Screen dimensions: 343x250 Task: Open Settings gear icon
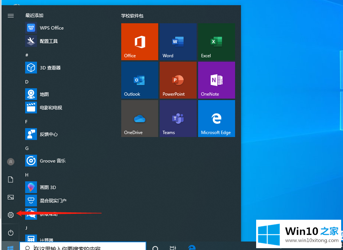[x=10, y=215]
